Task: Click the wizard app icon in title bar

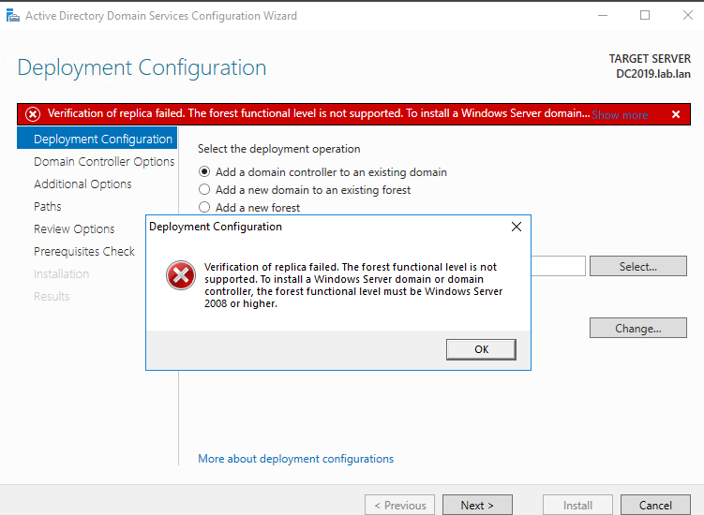Action: pos(12,16)
